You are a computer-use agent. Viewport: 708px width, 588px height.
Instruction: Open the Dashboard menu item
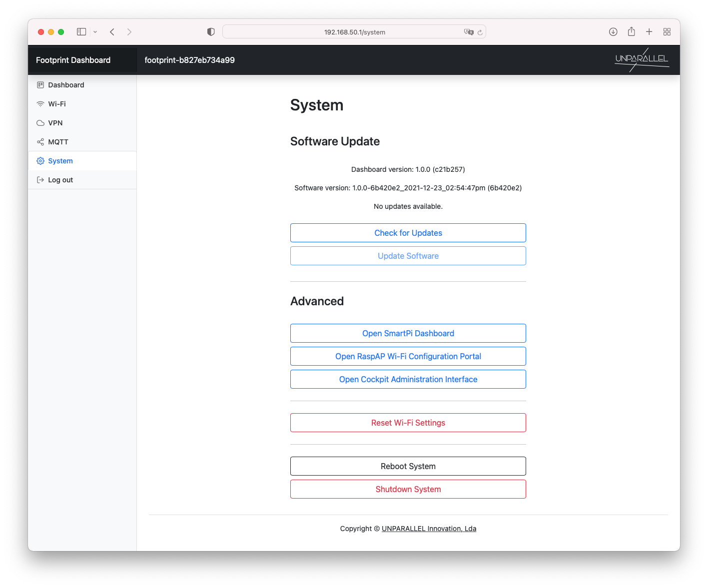[82, 85]
